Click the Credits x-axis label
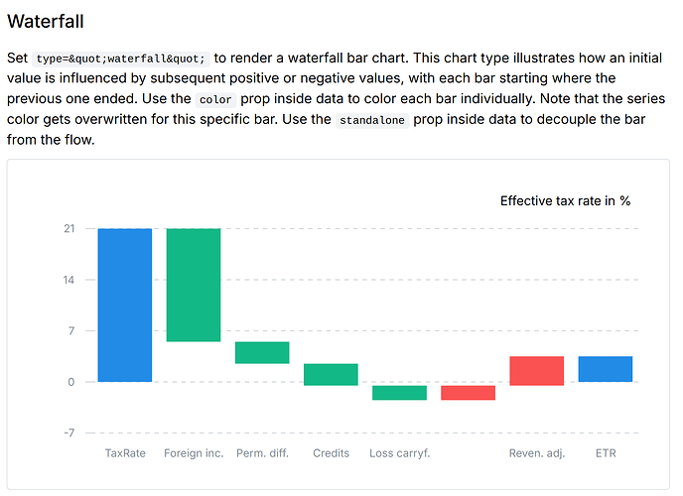 [x=331, y=453]
